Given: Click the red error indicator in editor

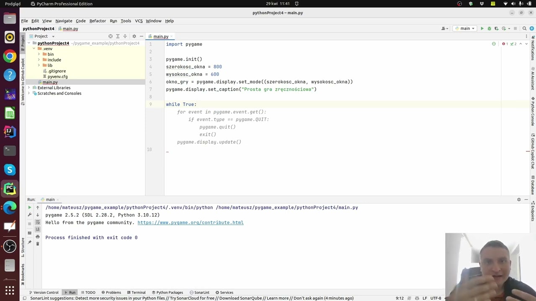Looking at the screenshot, I should point(505,44).
